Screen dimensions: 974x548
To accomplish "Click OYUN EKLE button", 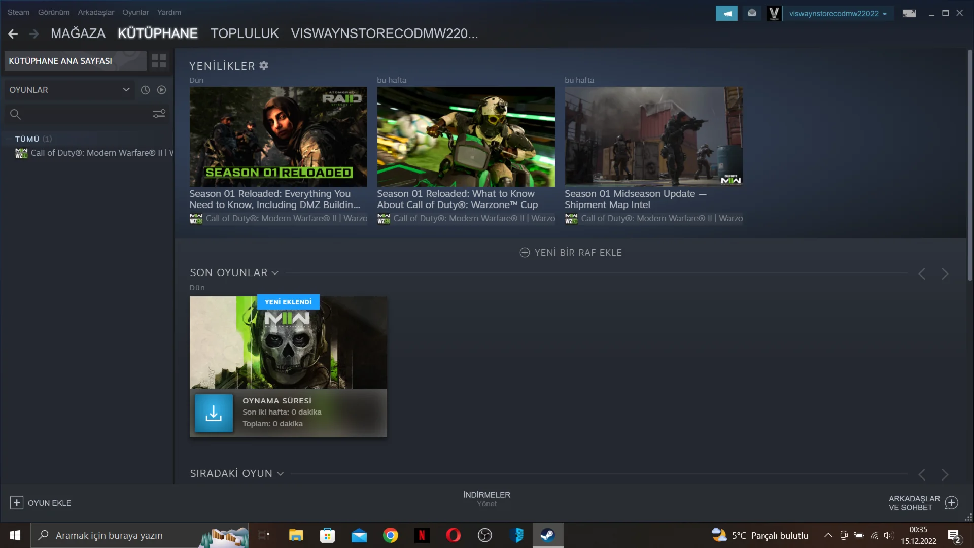I will tap(41, 503).
